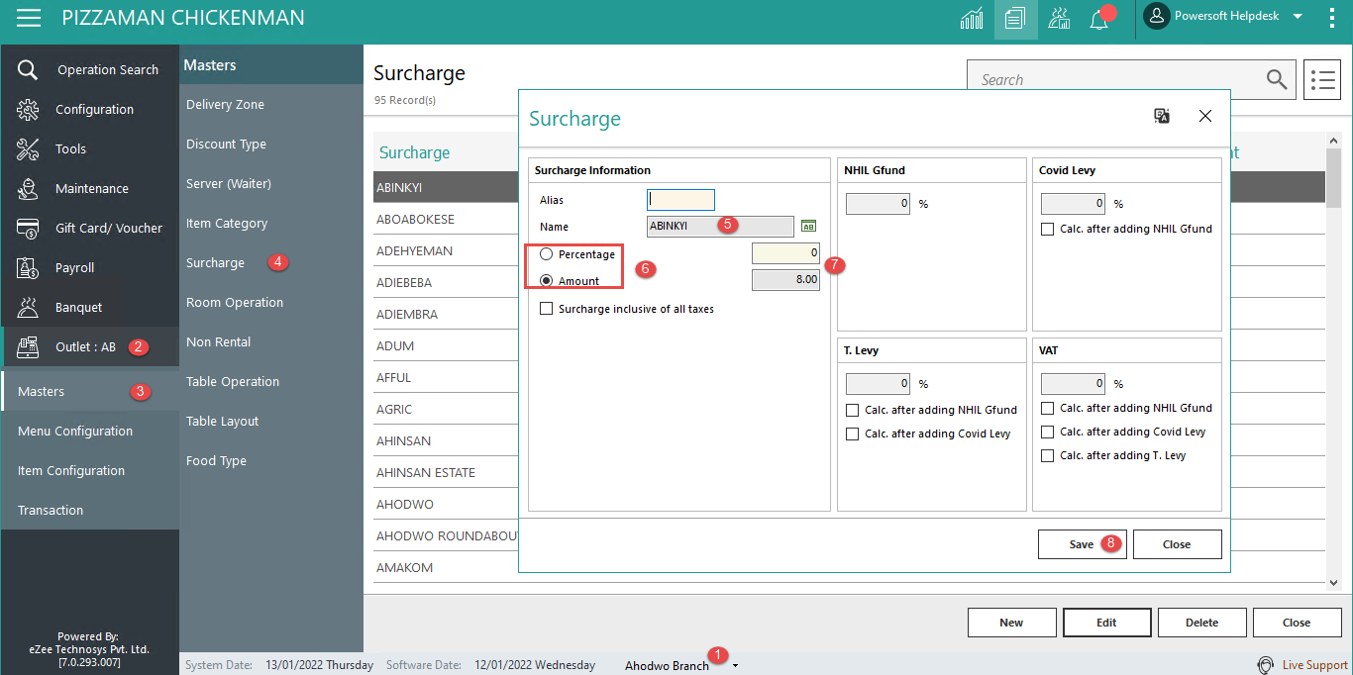
Task: Select the Percentage radio button
Action: click(x=546, y=252)
